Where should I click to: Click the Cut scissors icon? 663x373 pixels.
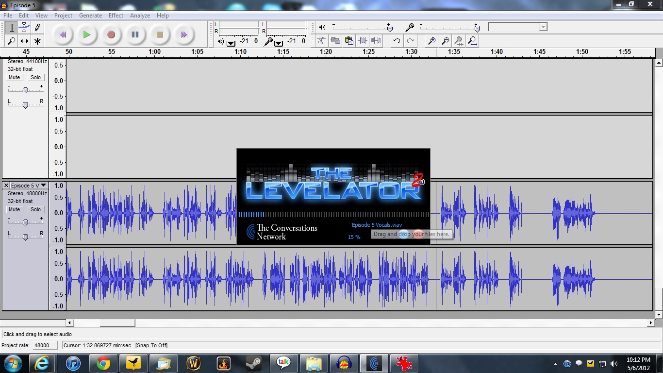tap(321, 41)
